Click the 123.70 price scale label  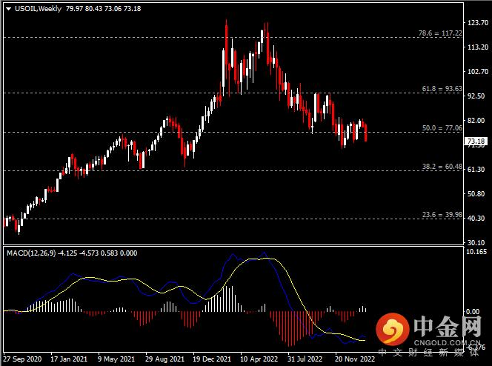click(x=476, y=24)
